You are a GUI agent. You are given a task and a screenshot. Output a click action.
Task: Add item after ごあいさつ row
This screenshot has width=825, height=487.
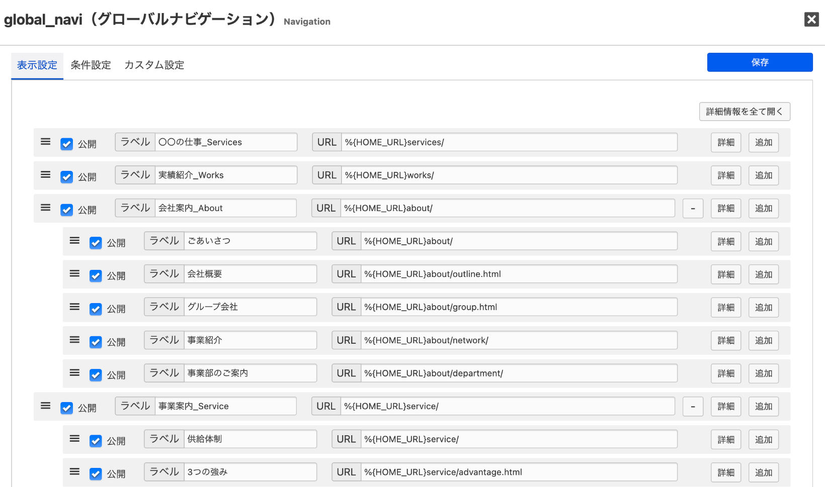(764, 242)
